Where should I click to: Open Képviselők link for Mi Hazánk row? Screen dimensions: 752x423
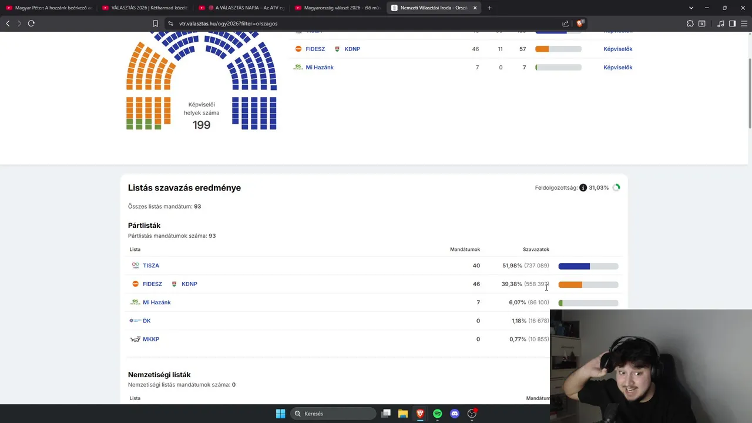click(618, 68)
